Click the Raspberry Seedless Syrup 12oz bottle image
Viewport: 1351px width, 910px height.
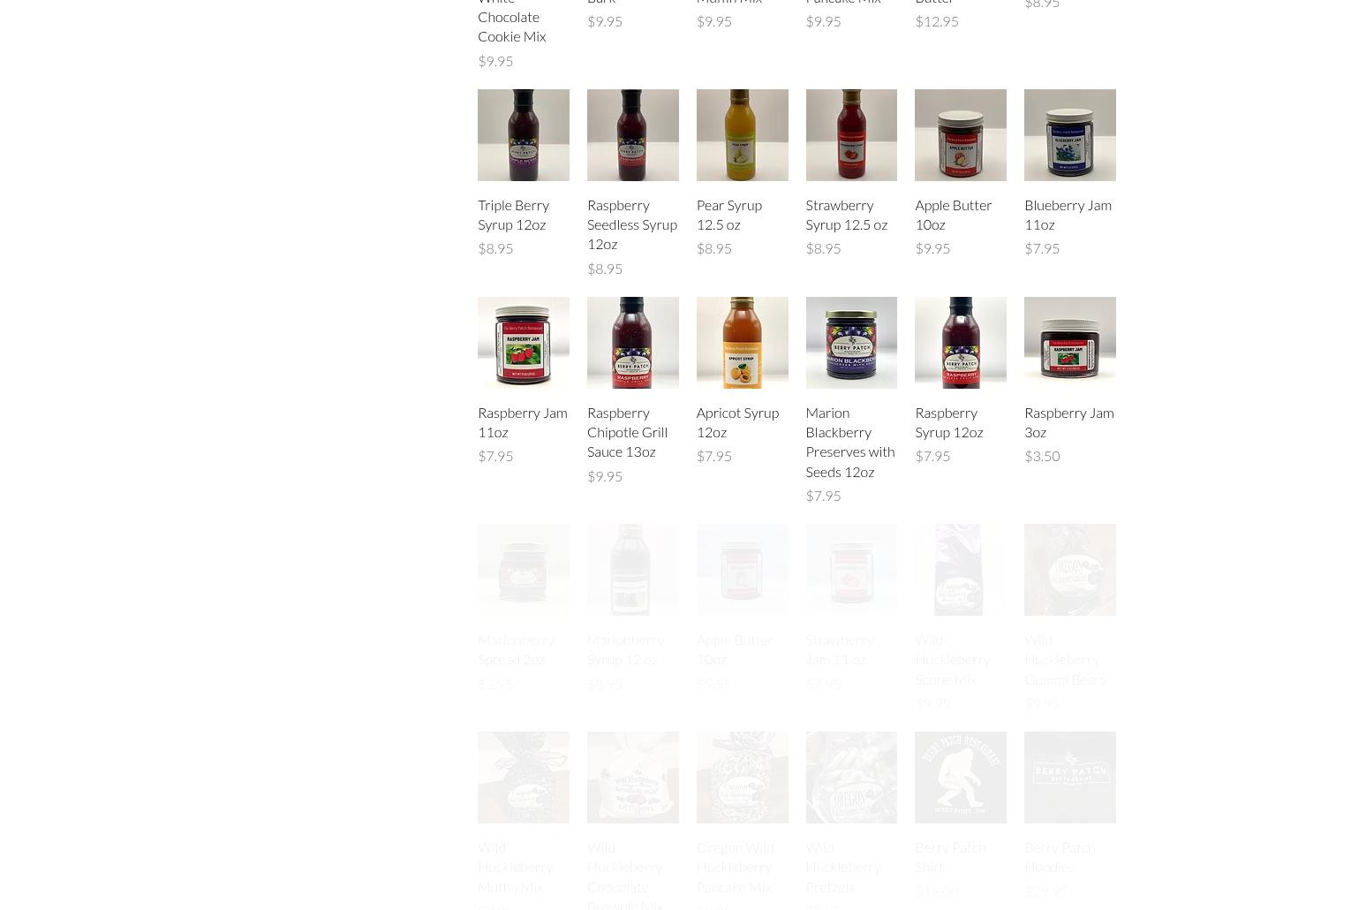pos(632,134)
